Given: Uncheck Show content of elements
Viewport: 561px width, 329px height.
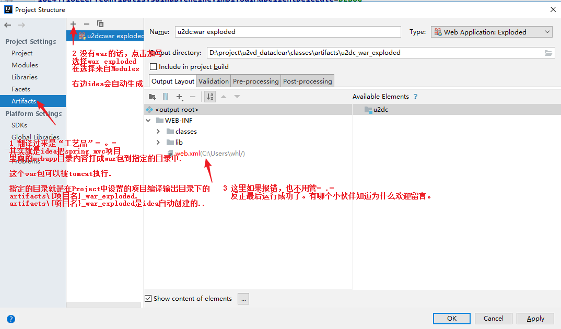Looking at the screenshot, I should click(148, 298).
